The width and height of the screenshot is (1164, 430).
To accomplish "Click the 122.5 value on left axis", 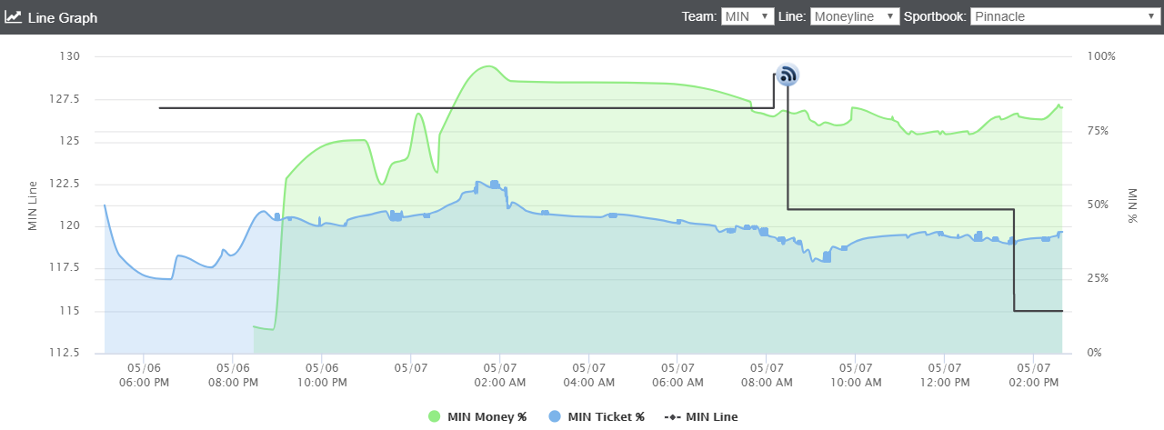I will coord(65,184).
